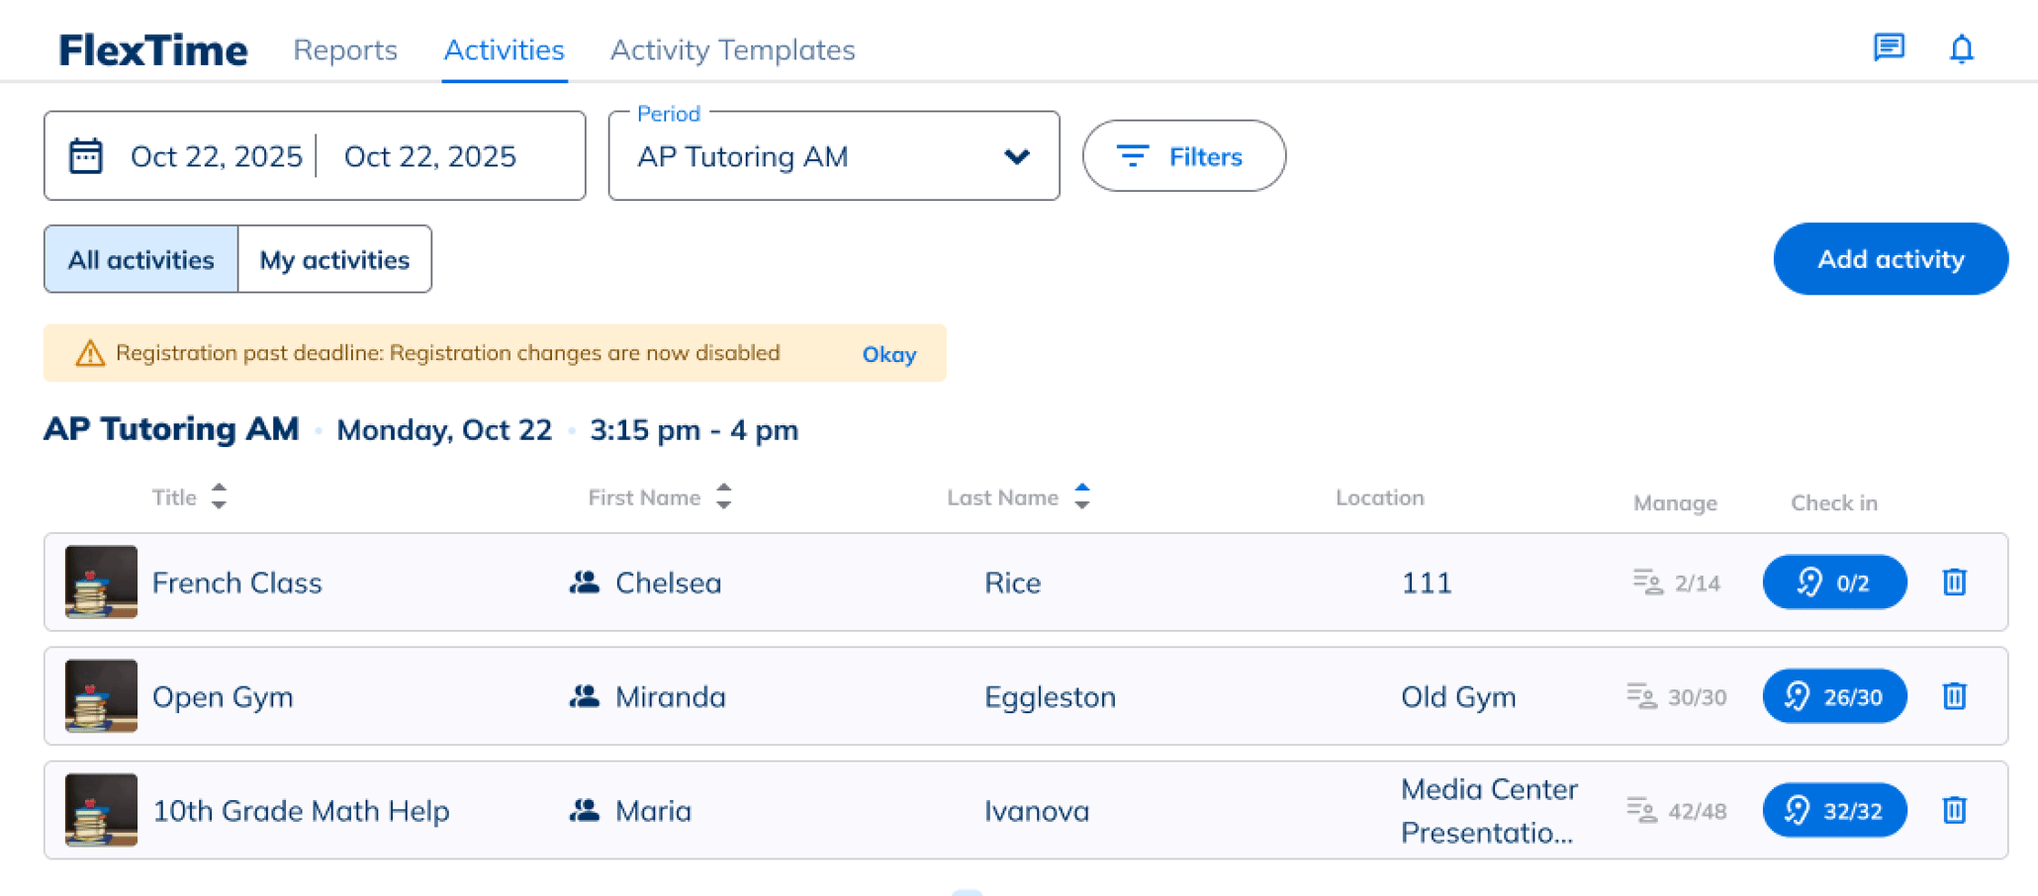Open the calendar date picker icon
2038x896 pixels.
(87, 155)
